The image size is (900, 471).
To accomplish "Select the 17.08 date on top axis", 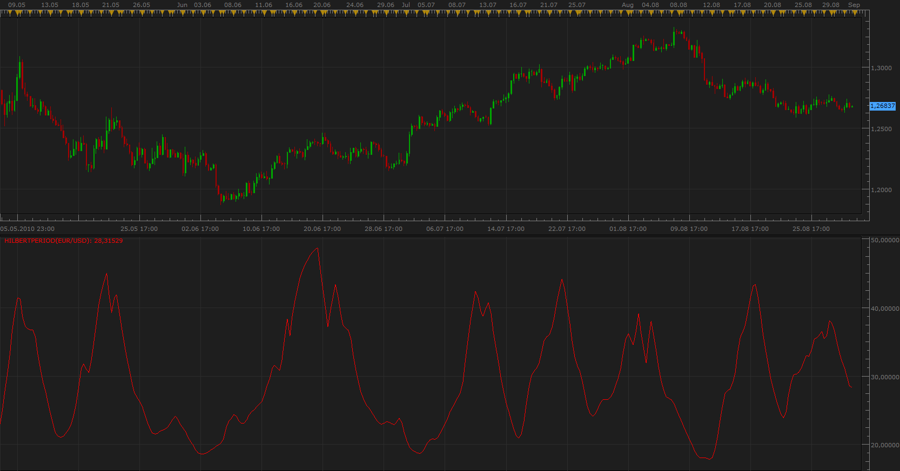I will 742,5.
